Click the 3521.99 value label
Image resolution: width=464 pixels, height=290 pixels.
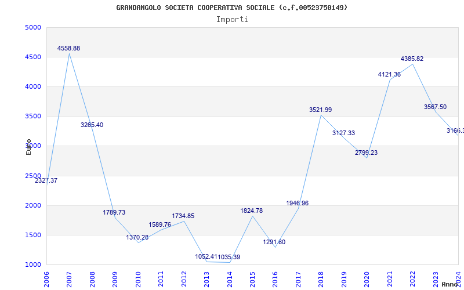coord(321,110)
